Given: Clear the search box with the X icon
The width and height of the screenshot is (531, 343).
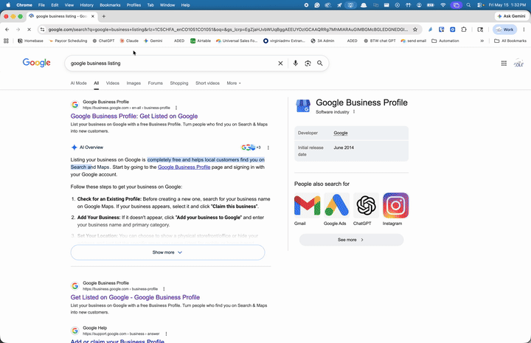Looking at the screenshot, I should pos(280,63).
